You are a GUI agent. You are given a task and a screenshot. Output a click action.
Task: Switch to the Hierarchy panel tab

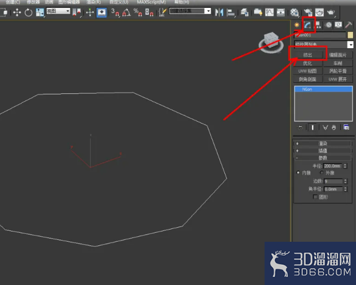318,25
